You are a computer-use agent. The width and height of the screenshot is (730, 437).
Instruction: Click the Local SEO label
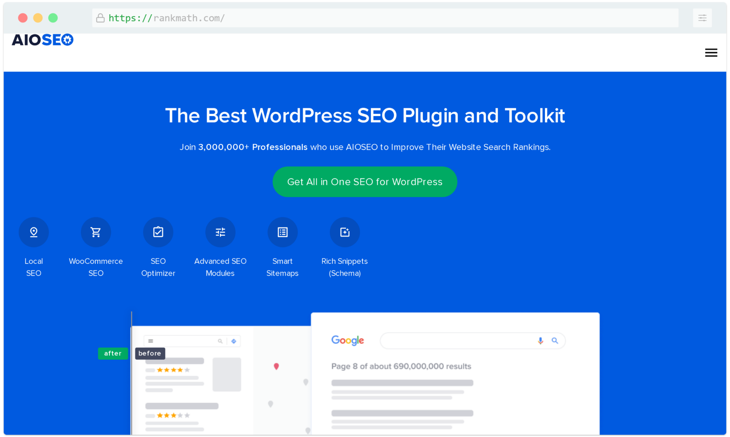point(34,267)
